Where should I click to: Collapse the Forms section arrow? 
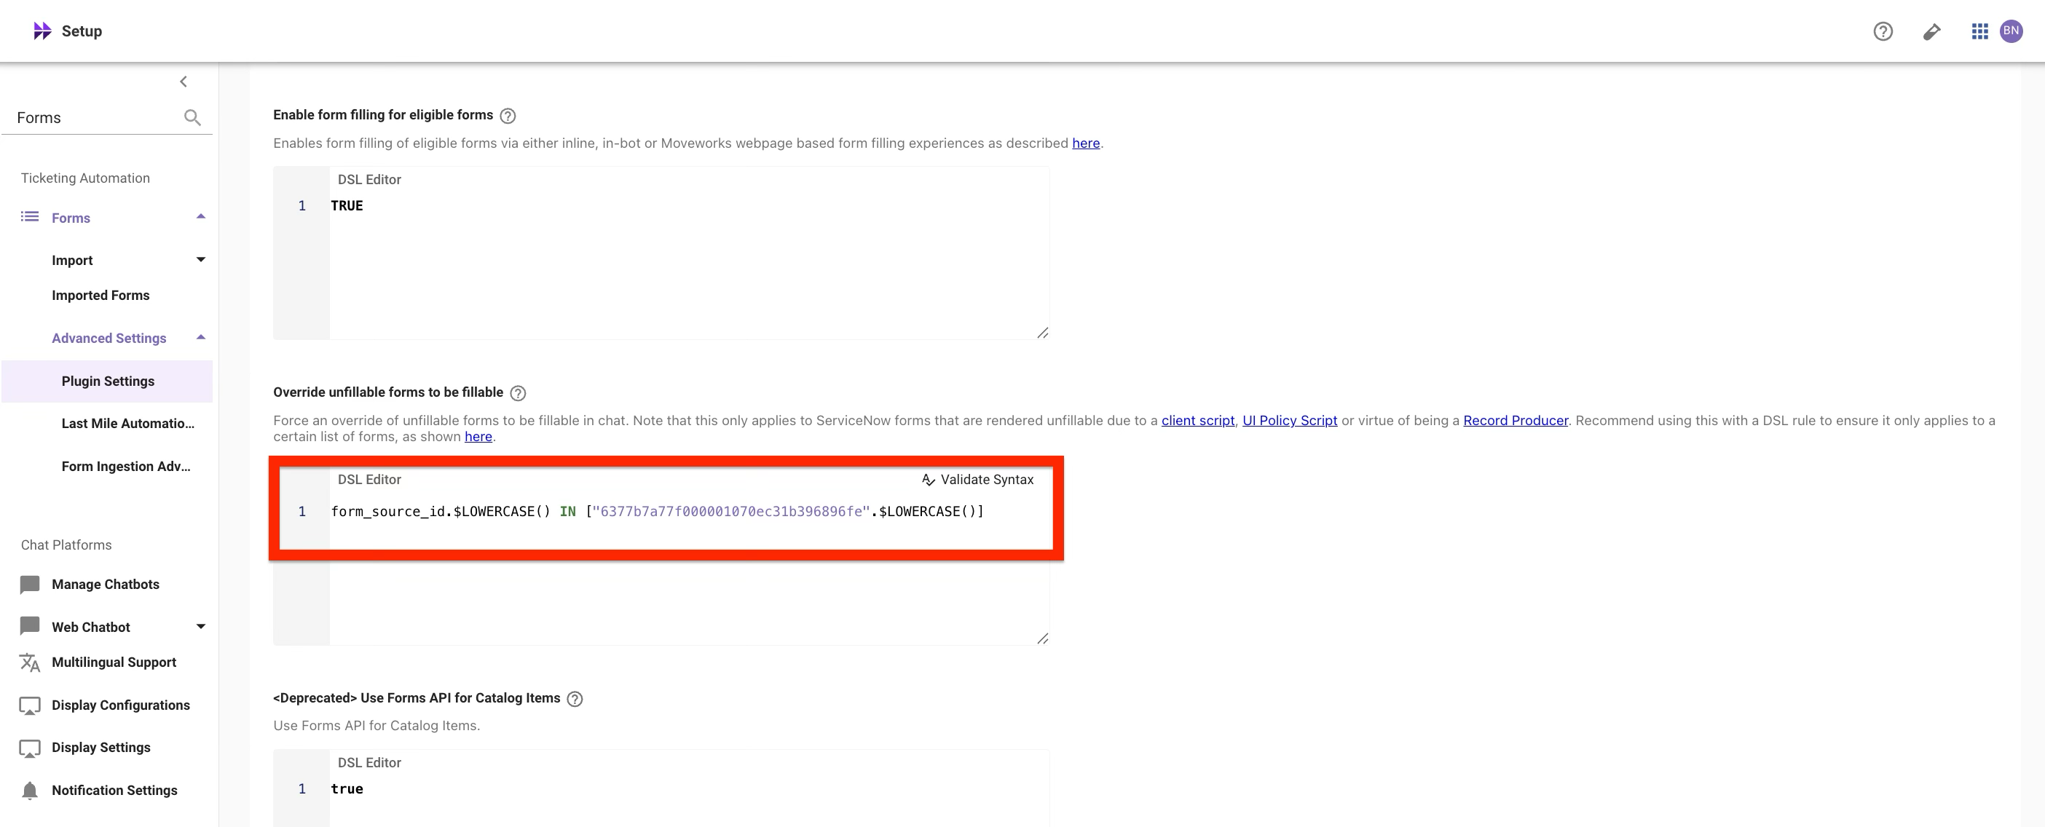201,217
